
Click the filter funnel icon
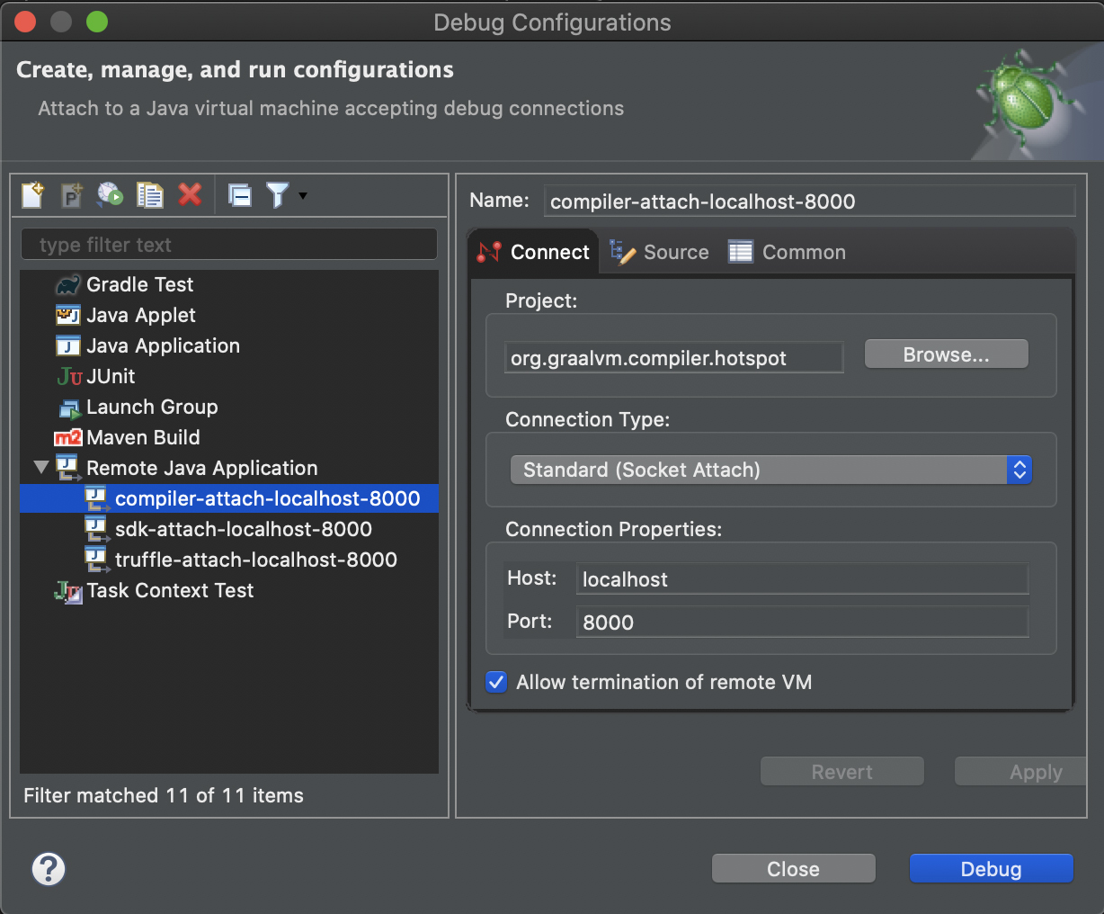(x=277, y=195)
